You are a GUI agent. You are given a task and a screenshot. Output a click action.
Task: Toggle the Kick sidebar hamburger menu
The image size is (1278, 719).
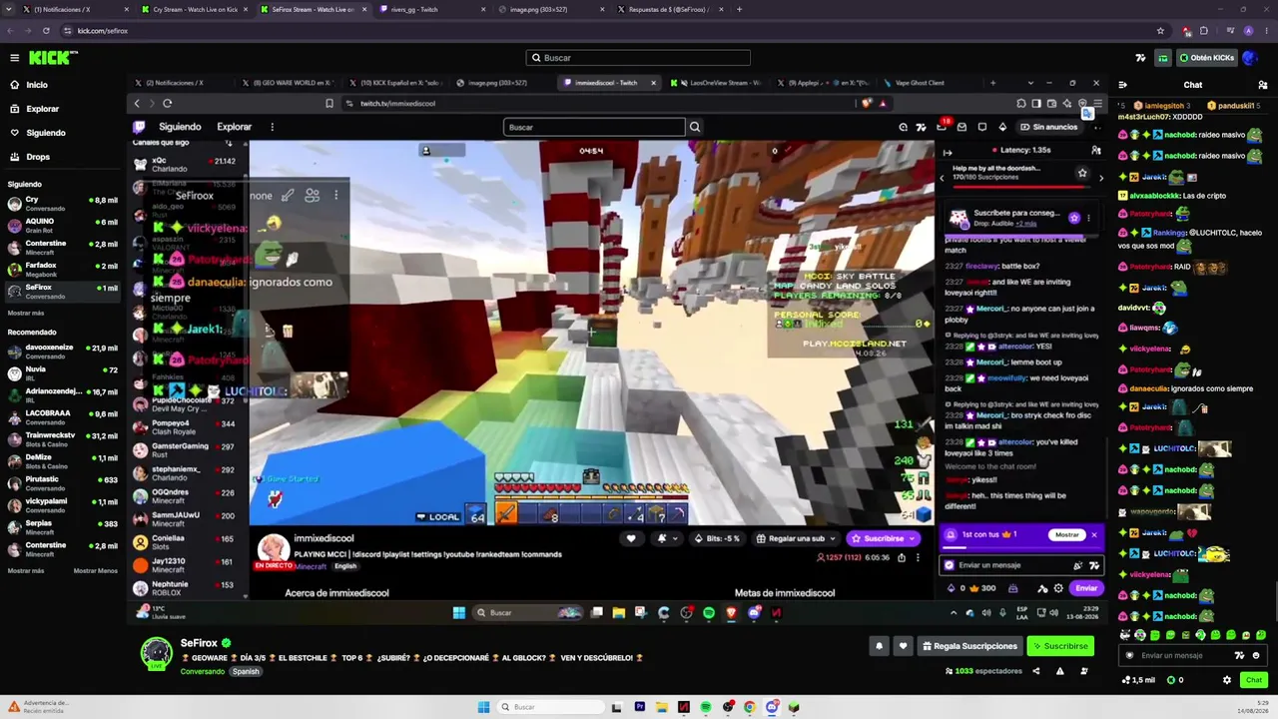[14, 58]
